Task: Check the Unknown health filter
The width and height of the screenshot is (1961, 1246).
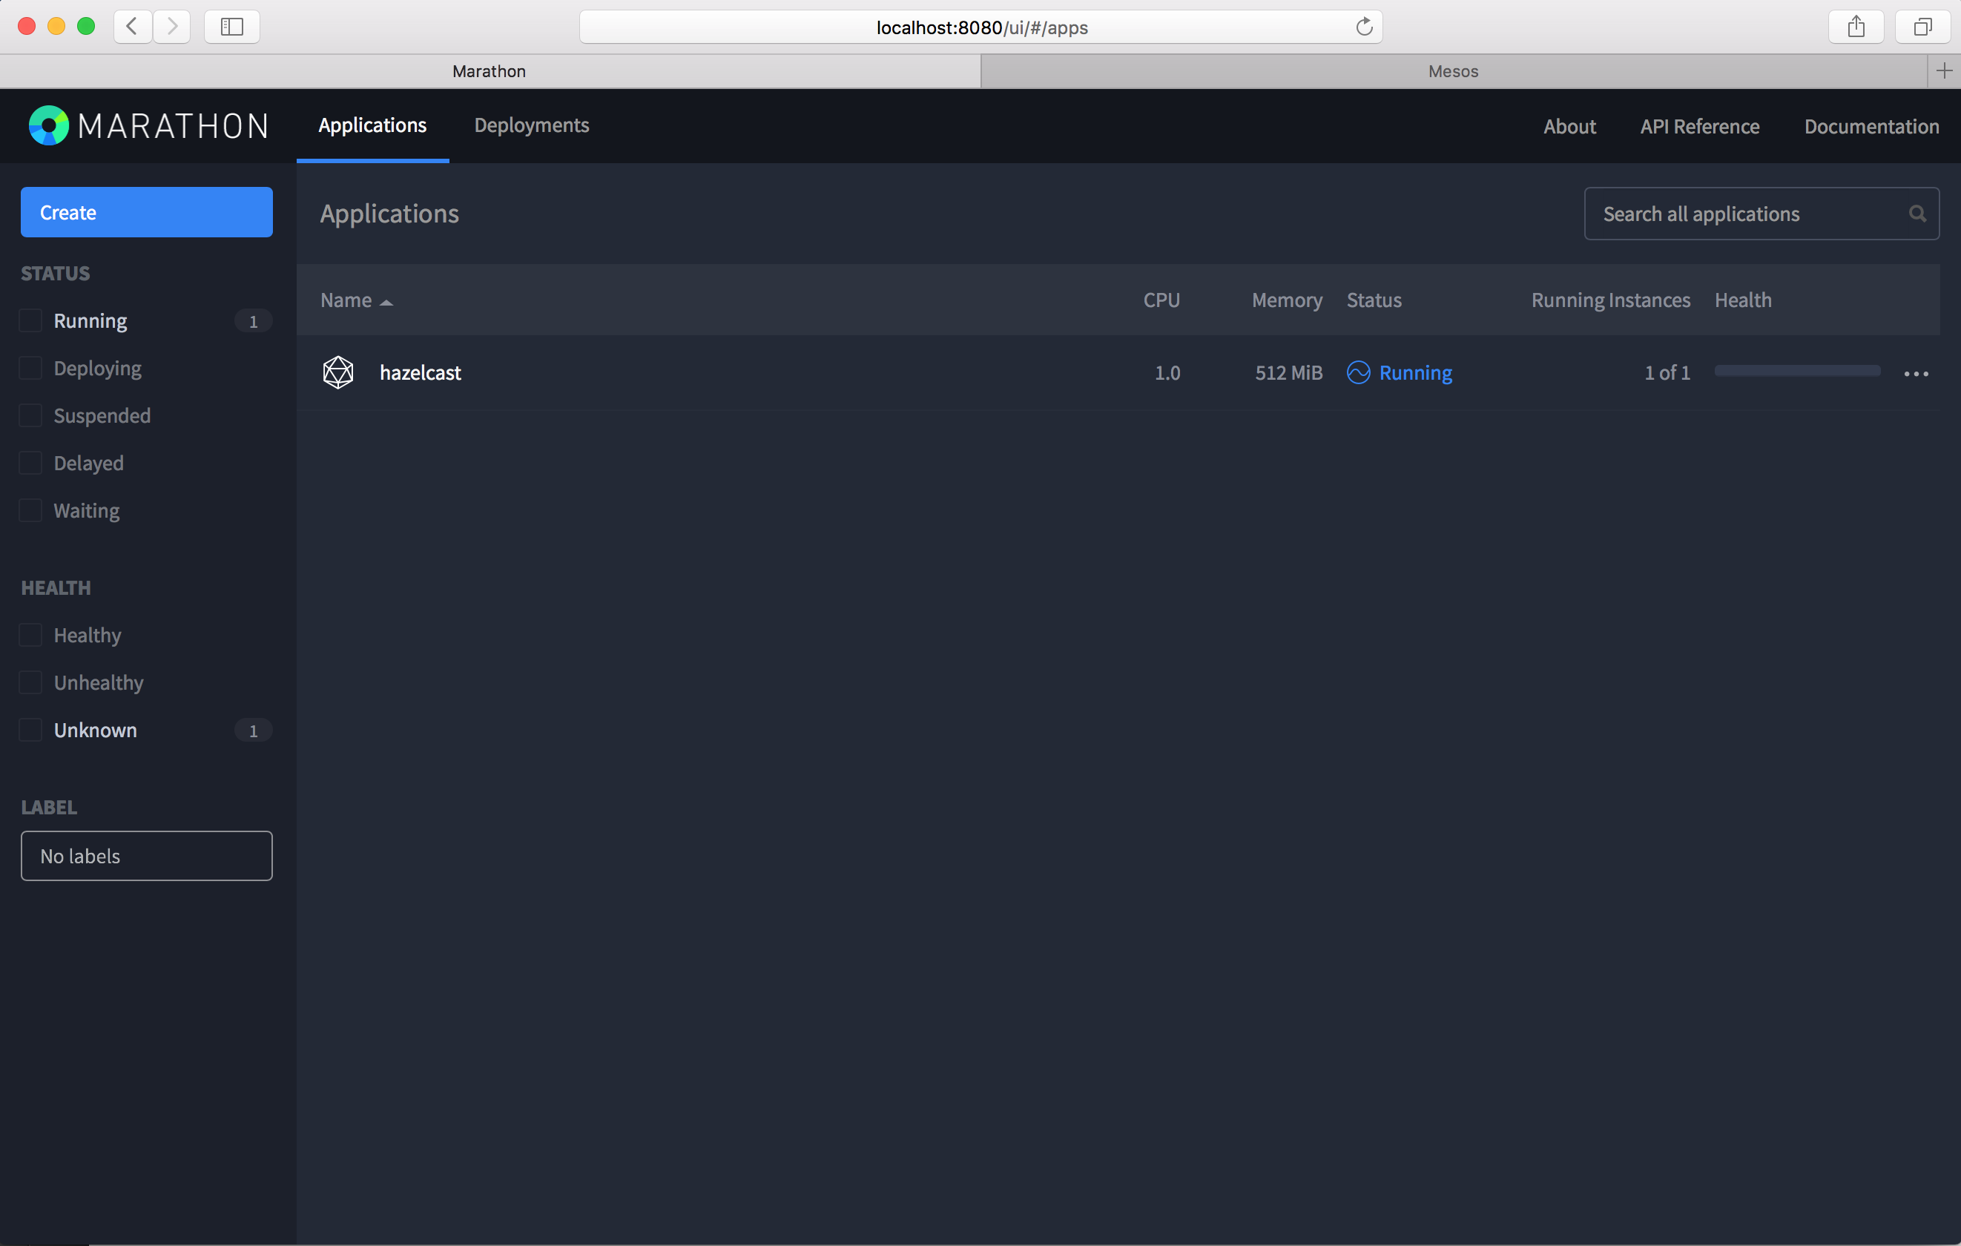Action: [31, 731]
